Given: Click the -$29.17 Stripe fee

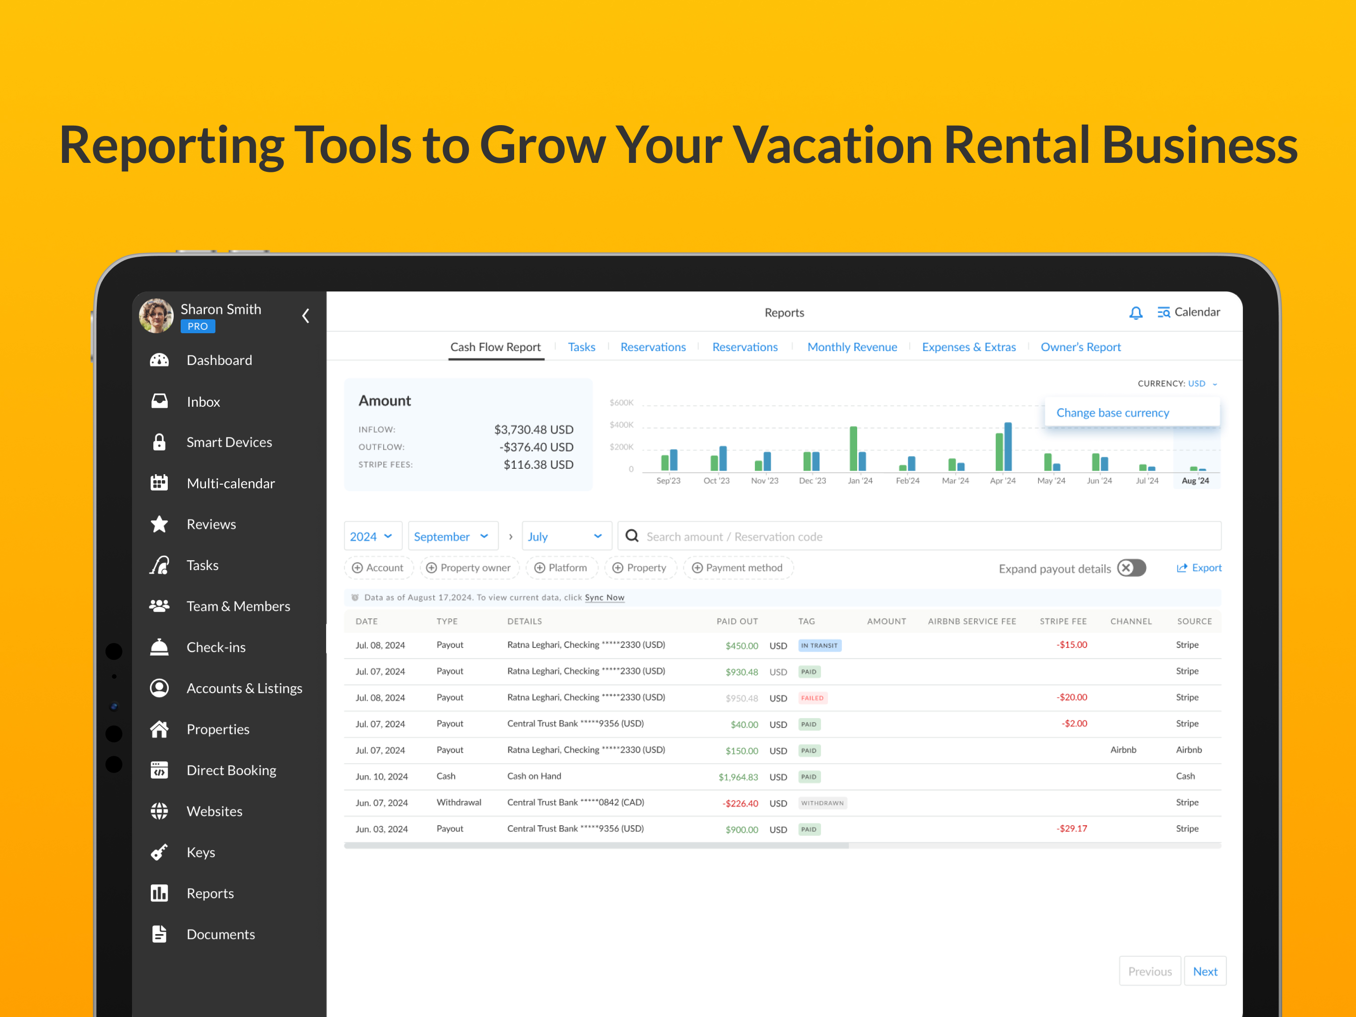Looking at the screenshot, I should (1072, 829).
